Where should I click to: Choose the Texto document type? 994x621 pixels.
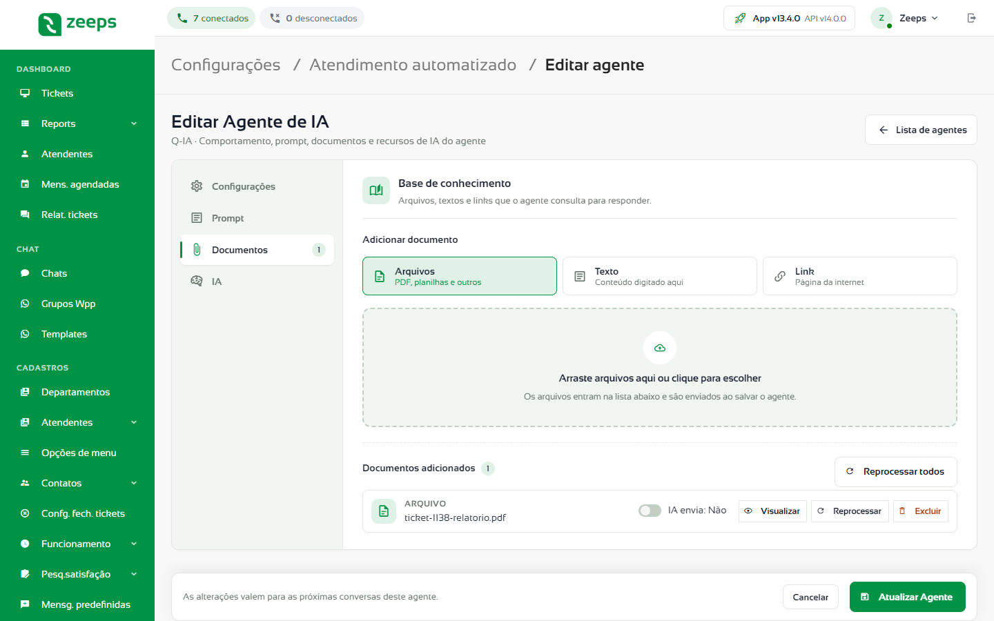[660, 276]
